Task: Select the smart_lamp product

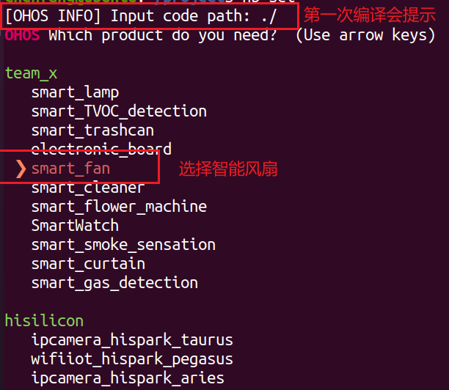Action: [75, 92]
